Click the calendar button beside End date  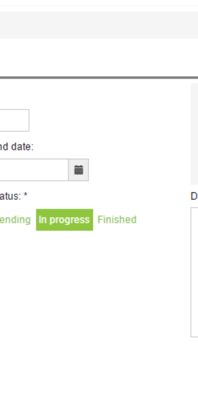[78, 170]
